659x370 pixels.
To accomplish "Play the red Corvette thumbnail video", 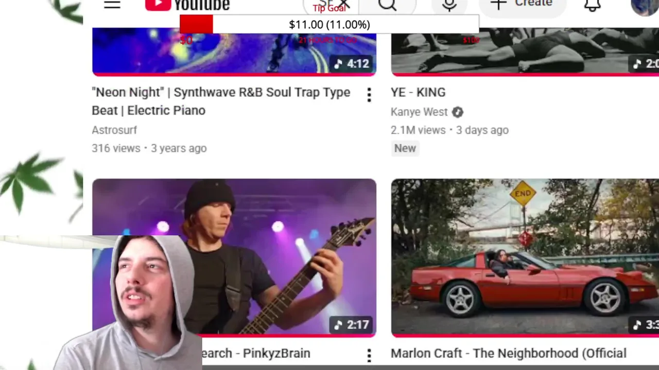I will tap(525, 258).
